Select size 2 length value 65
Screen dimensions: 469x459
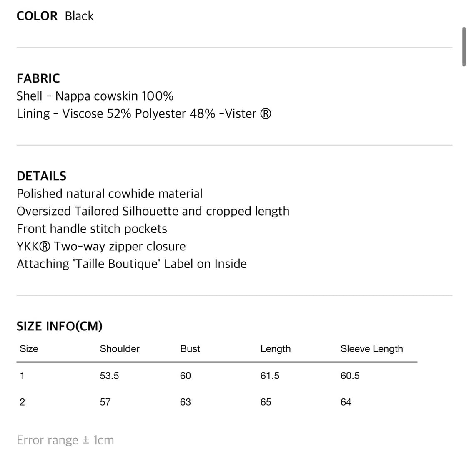tap(266, 402)
